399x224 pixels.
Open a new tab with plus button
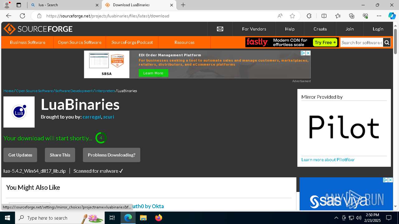pyautogui.click(x=183, y=5)
